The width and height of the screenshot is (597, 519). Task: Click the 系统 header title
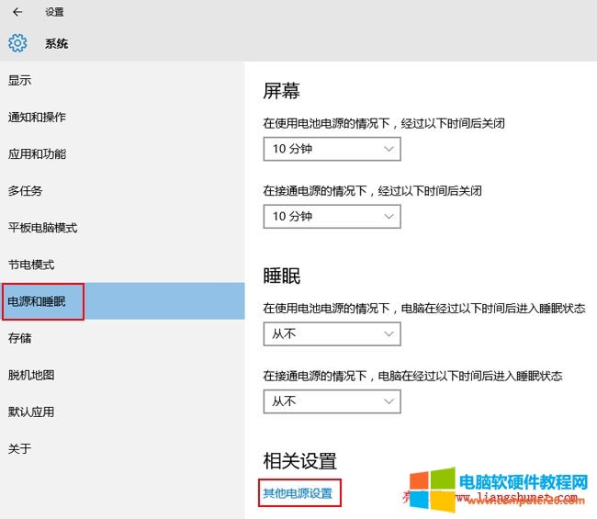pos(57,43)
